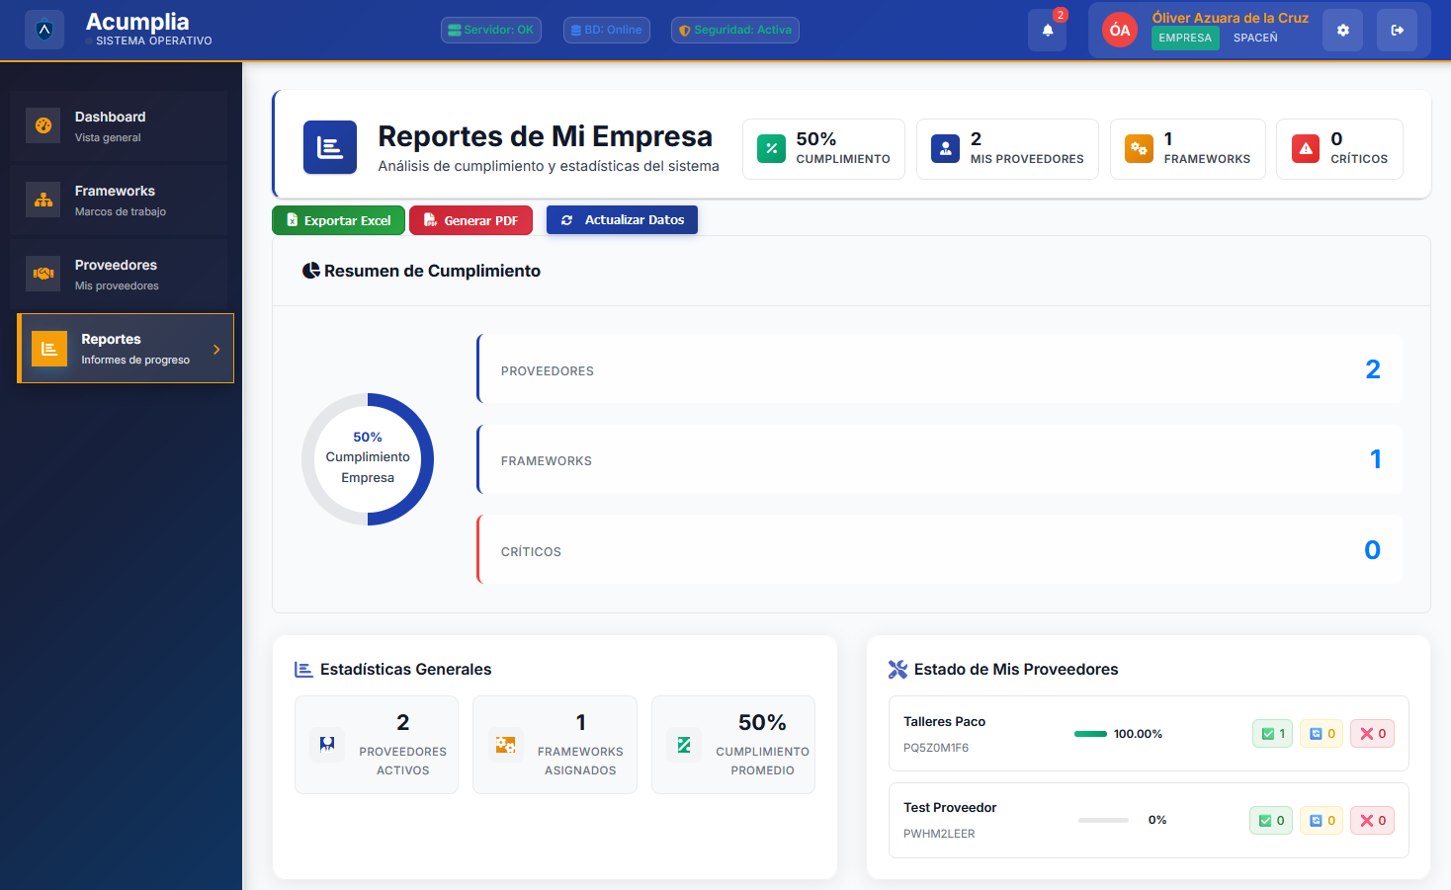Viewport: 1451px width, 890px height.
Task: Click the 100.00% progress bar for Talleres Paco
Action: pos(1093,734)
